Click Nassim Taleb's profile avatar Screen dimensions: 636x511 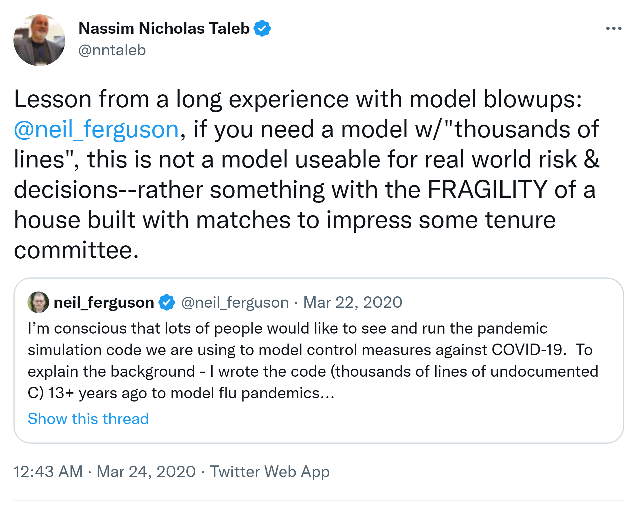point(39,40)
